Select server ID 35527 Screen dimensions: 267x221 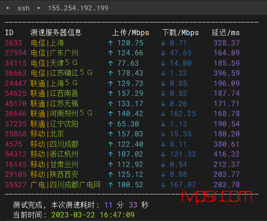click(16, 185)
